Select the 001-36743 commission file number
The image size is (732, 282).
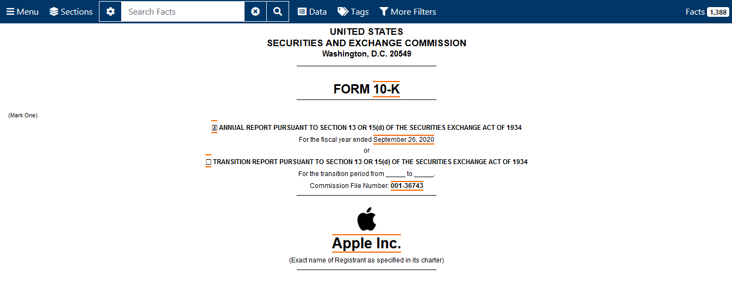click(x=407, y=186)
